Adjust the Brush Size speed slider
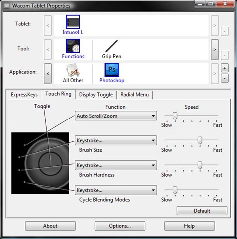The width and height of the screenshot is (237, 239). (x=200, y=140)
